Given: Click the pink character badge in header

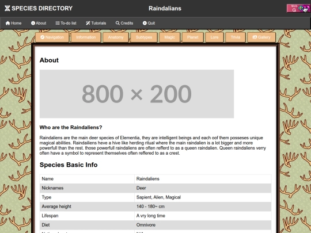Looking at the screenshot, I should [x=299, y=8].
